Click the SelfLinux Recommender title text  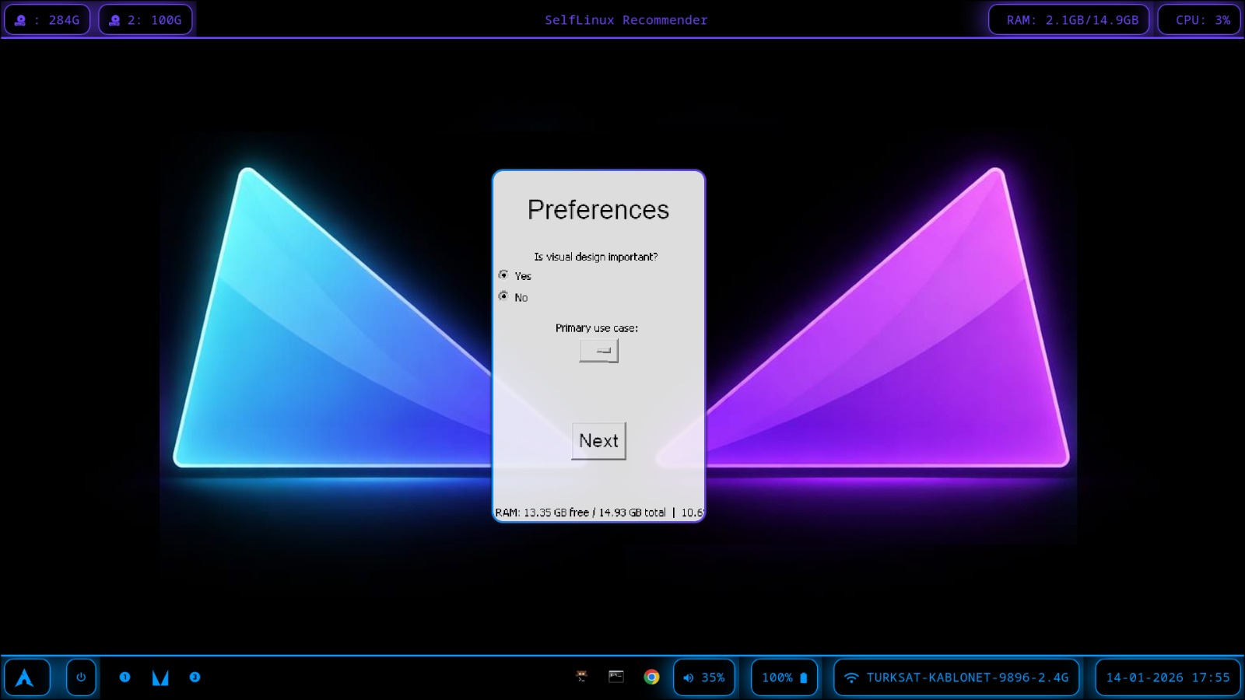coord(627,19)
